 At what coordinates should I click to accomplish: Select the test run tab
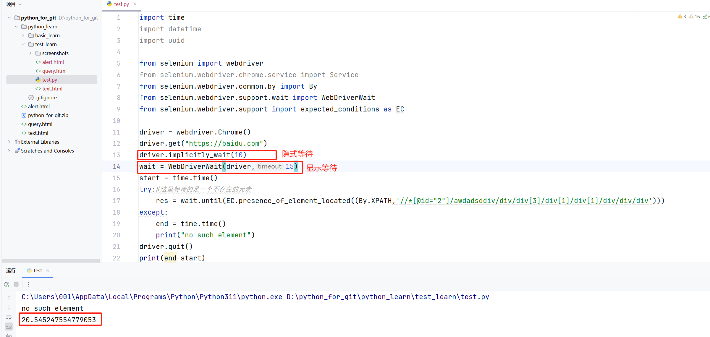(x=38, y=270)
